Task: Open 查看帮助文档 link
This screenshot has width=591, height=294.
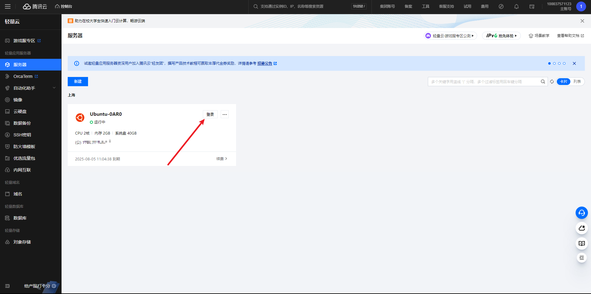Action: tap(570, 36)
